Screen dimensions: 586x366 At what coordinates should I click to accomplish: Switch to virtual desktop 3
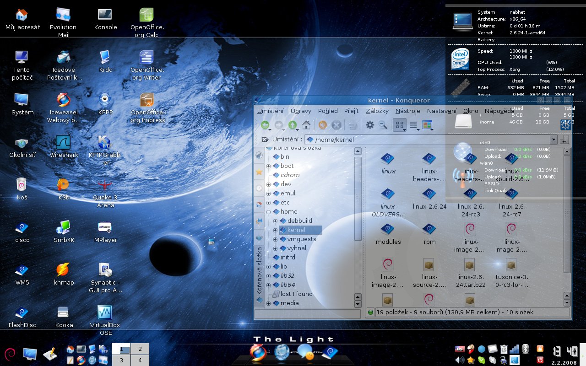pos(121,360)
